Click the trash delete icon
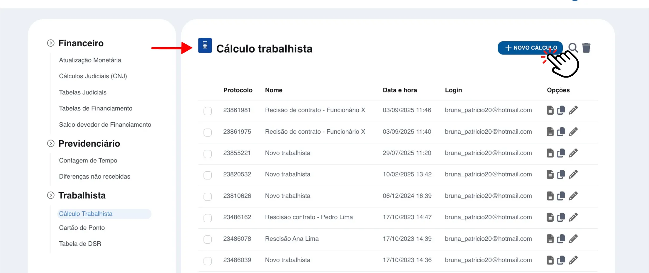The height and width of the screenshot is (273, 649). point(586,48)
